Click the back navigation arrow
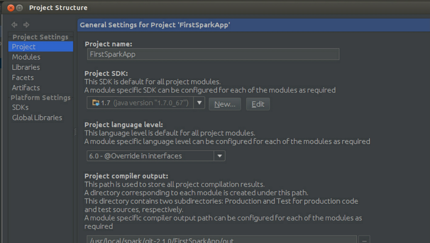 (14, 24)
